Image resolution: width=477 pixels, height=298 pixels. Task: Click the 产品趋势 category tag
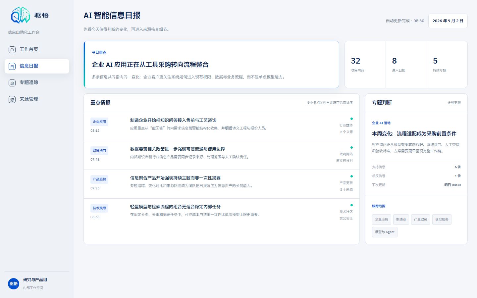pyautogui.click(x=99, y=179)
